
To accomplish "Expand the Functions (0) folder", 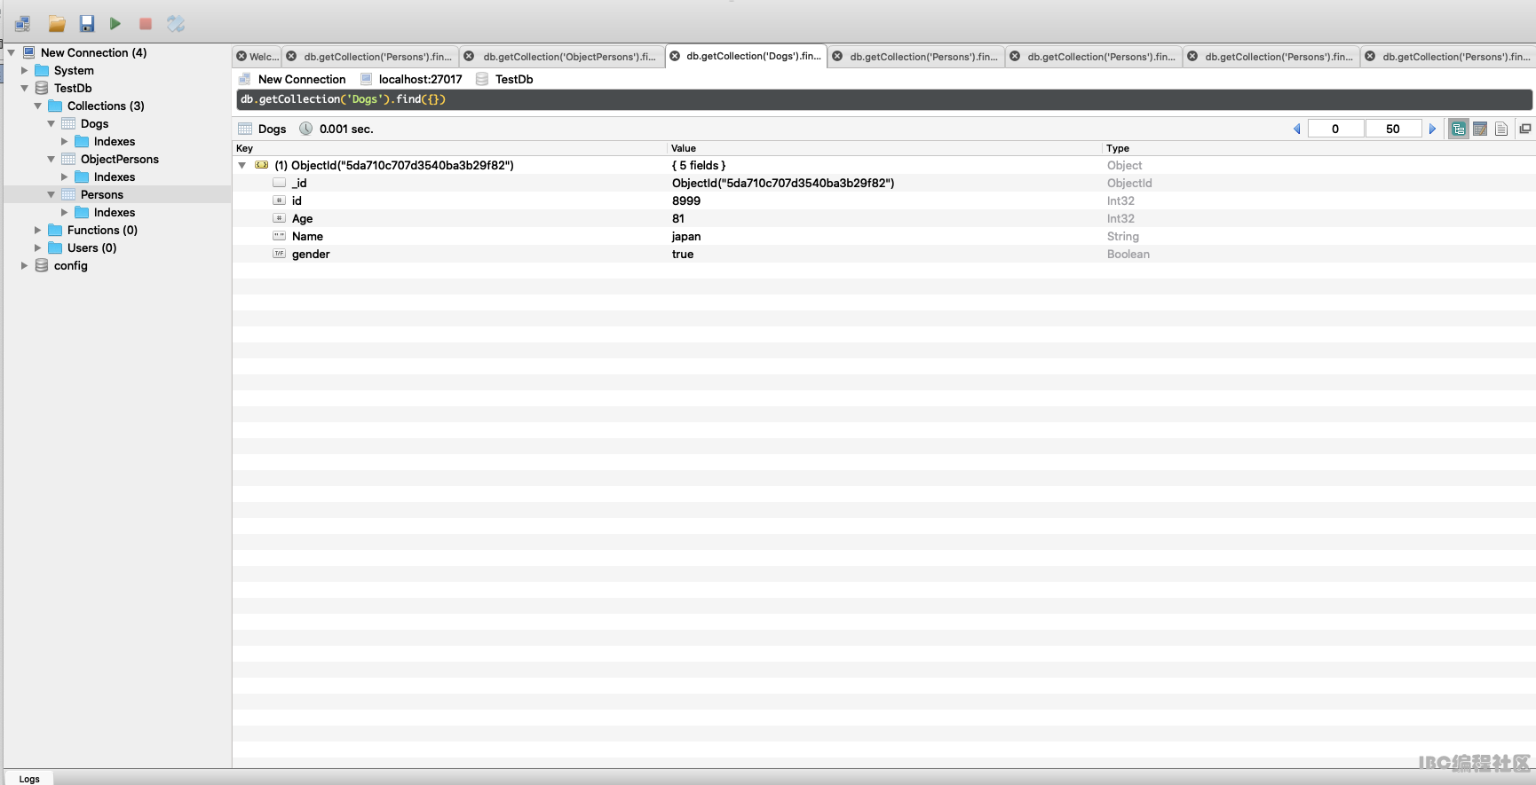I will [x=38, y=230].
